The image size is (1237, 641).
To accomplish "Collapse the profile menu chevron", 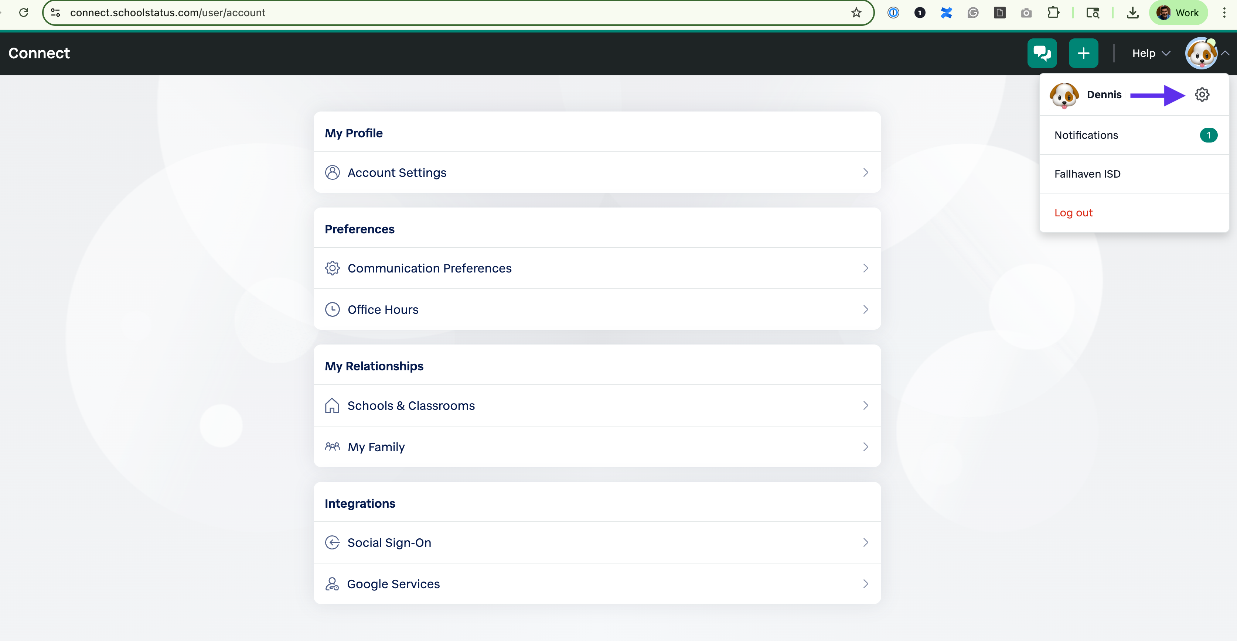I will [1227, 53].
